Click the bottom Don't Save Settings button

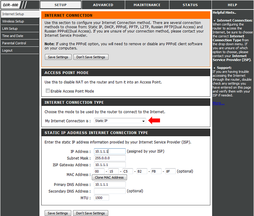pyautogui.click(x=91, y=213)
